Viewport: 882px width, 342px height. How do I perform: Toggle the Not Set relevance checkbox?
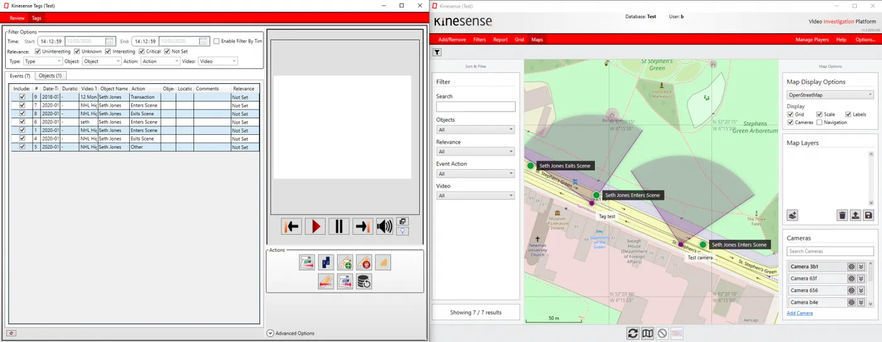click(x=167, y=52)
